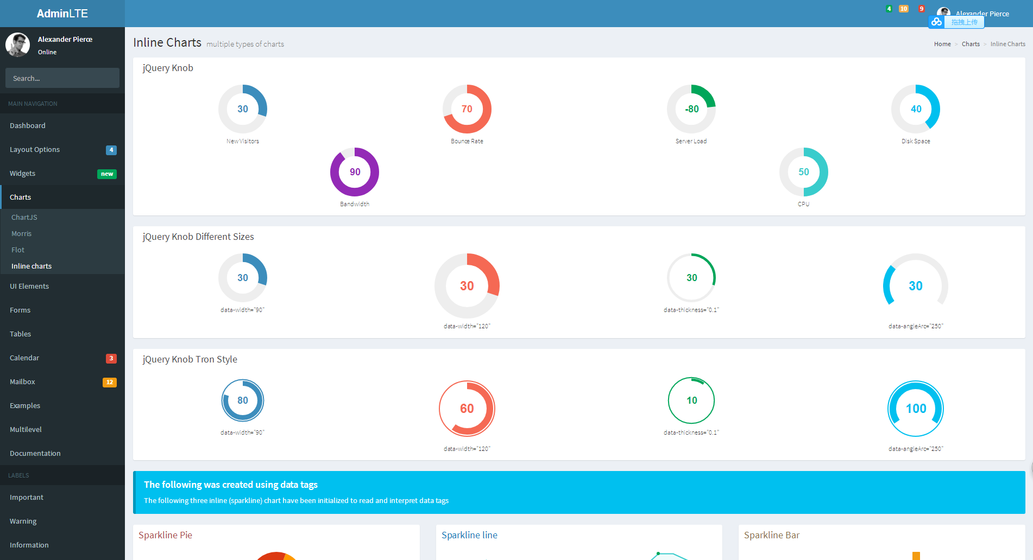The width and height of the screenshot is (1033, 560).
Task: Open the Calendar menu item
Action: [62, 358]
